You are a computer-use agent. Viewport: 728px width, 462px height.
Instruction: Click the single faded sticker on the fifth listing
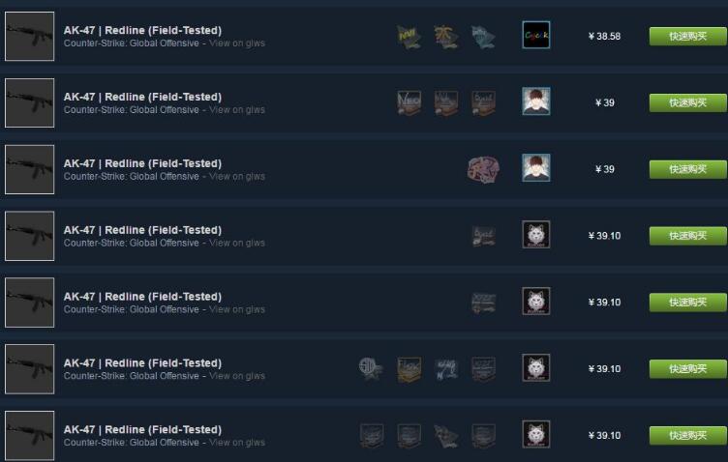pyautogui.click(x=483, y=303)
